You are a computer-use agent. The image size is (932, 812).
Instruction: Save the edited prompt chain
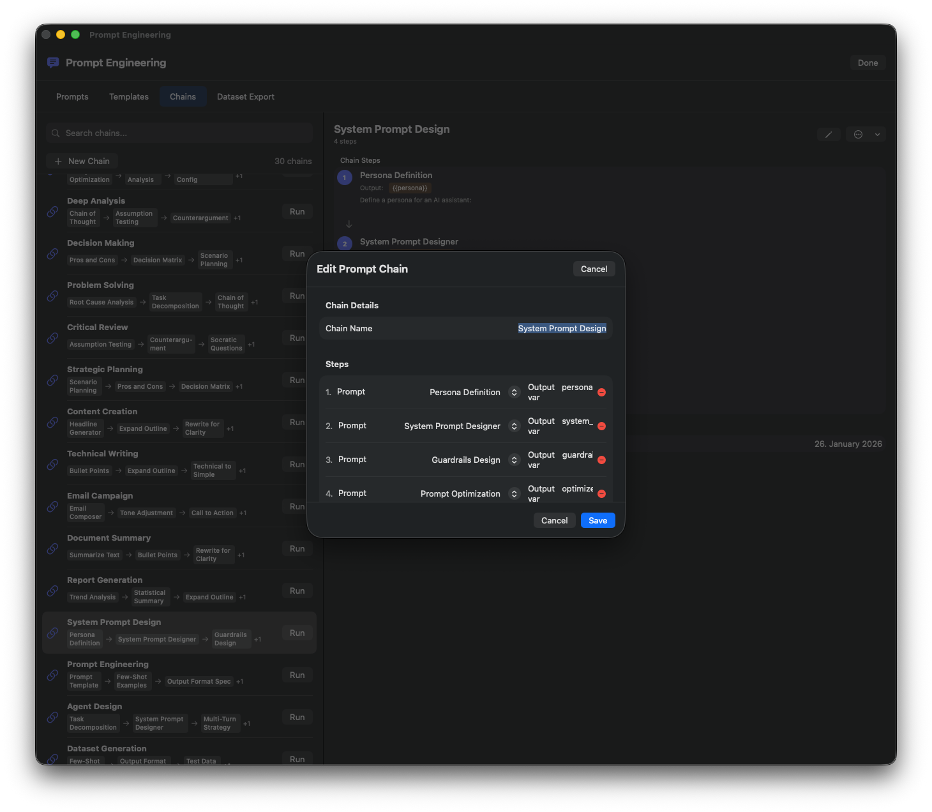(598, 521)
